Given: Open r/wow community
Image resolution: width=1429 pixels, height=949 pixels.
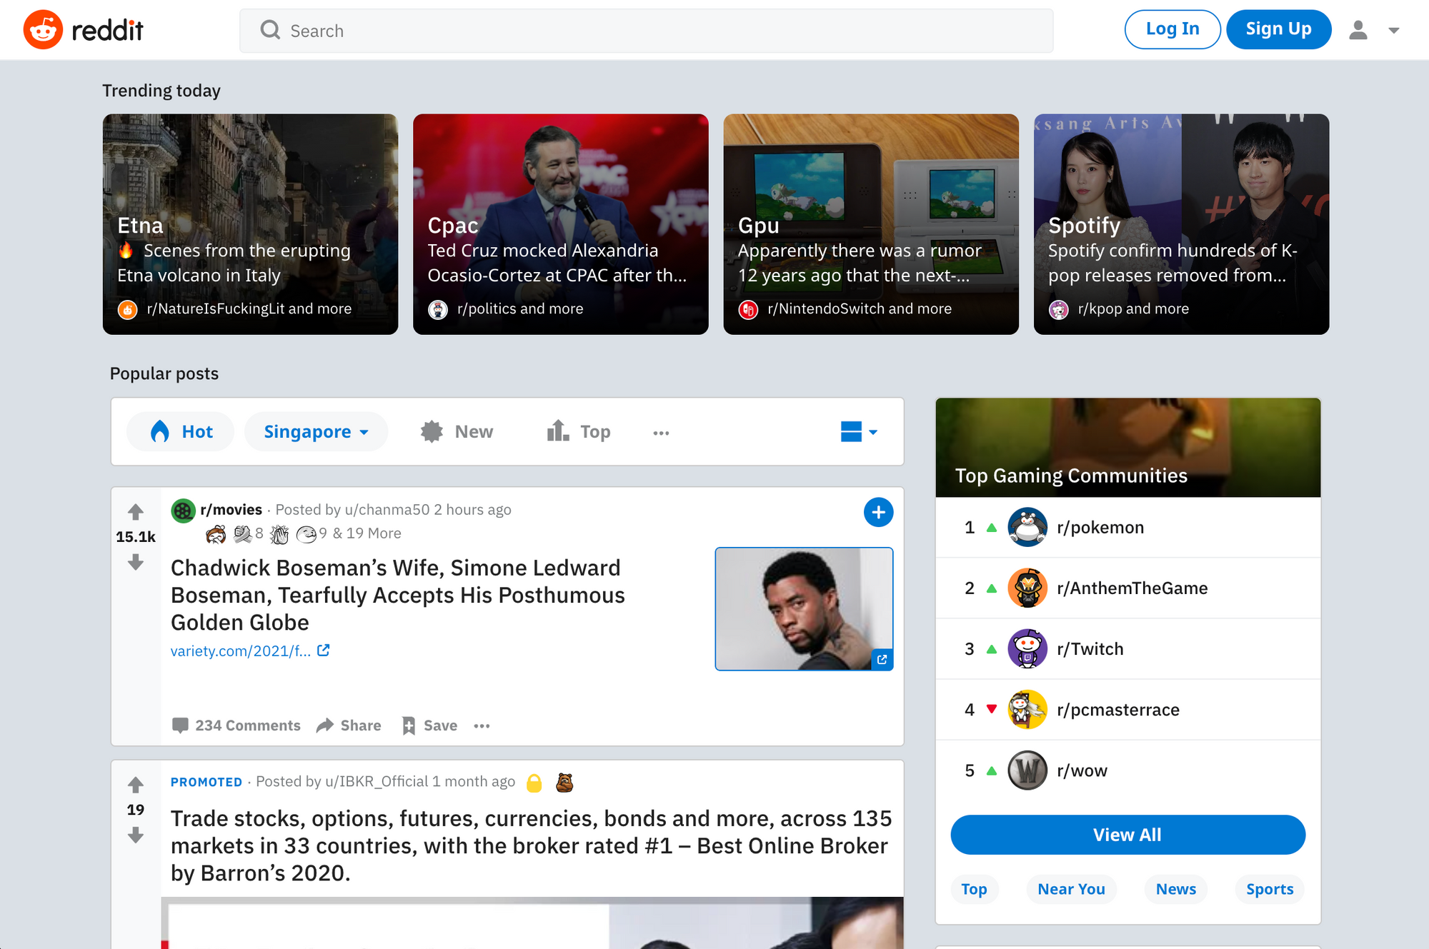Looking at the screenshot, I should [x=1082, y=770].
